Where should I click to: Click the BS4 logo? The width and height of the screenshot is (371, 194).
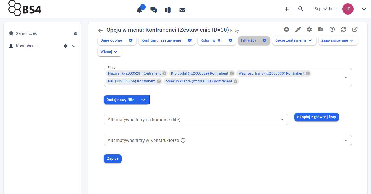[x=25, y=8]
